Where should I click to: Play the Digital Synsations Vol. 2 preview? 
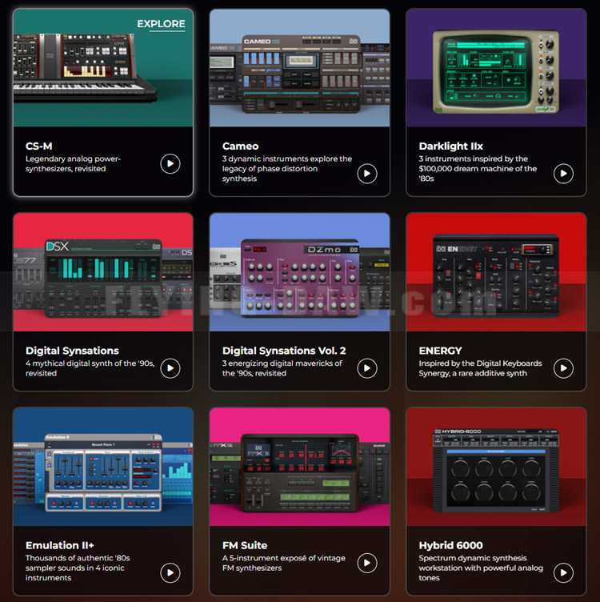[x=367, y=368]
